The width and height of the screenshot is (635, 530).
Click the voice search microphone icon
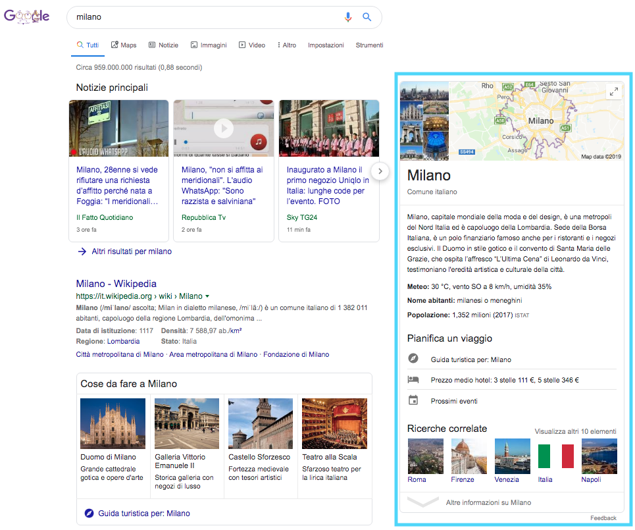348,17
